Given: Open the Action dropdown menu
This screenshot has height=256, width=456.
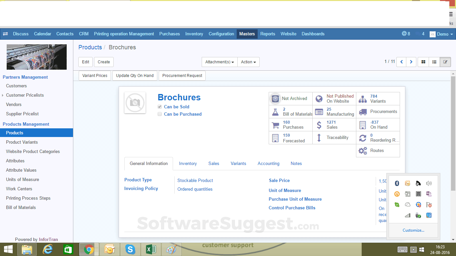Looking at the screenshot, I should pos(248,62).
